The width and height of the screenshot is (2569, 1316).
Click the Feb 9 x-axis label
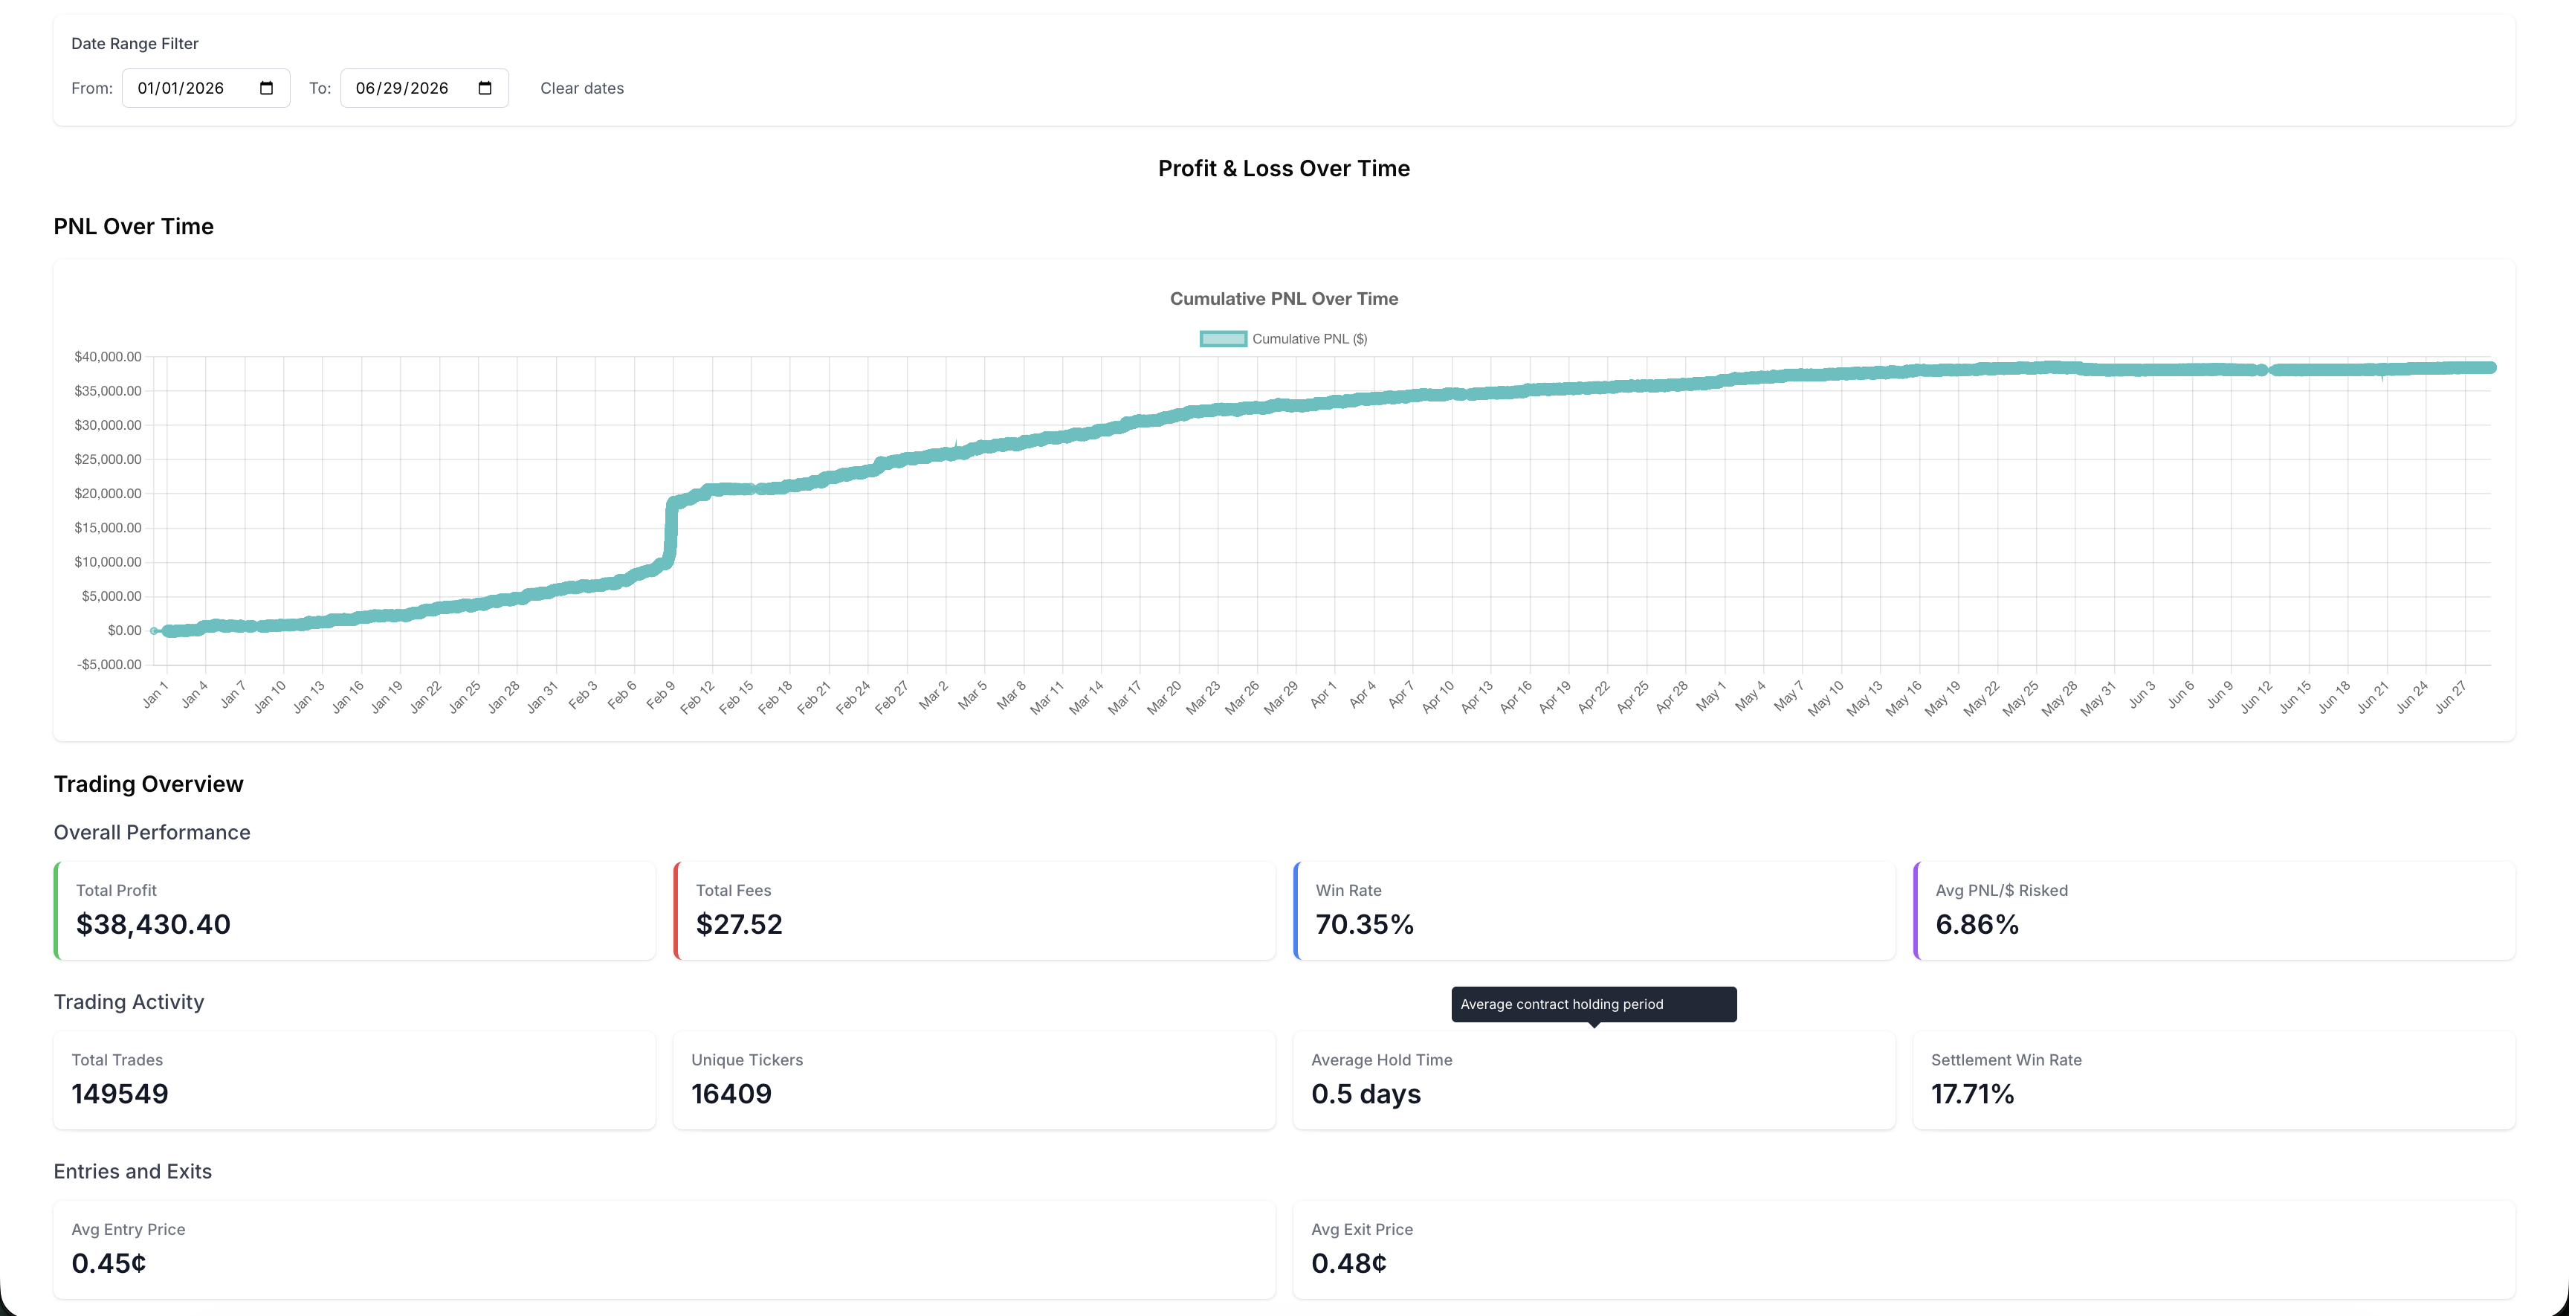point(660,694)
